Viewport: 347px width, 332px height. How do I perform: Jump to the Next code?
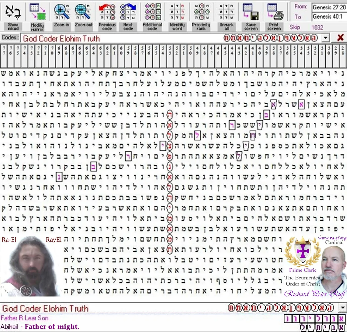(128, 16)
